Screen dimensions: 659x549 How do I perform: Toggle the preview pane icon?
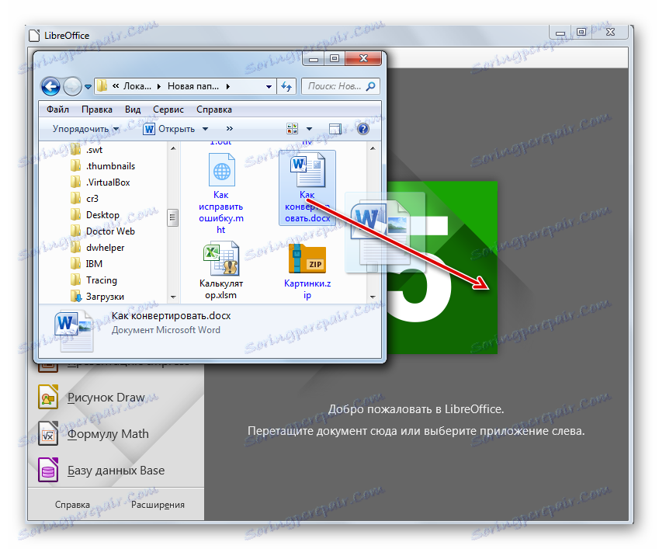(335, 129)
